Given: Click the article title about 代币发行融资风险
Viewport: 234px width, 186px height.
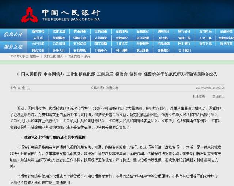Looking at the screenshot, I should [117, 74].
